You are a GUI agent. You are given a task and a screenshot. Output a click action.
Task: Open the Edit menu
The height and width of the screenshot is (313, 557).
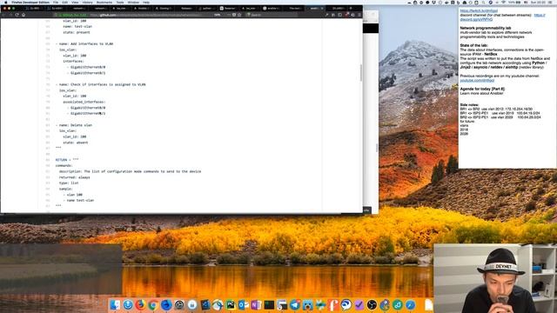click(65, 2)
